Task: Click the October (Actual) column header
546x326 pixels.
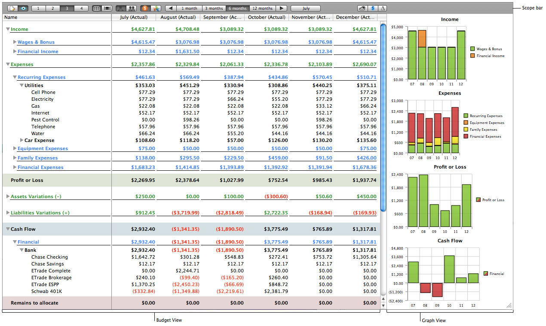Action: point(267,17)
